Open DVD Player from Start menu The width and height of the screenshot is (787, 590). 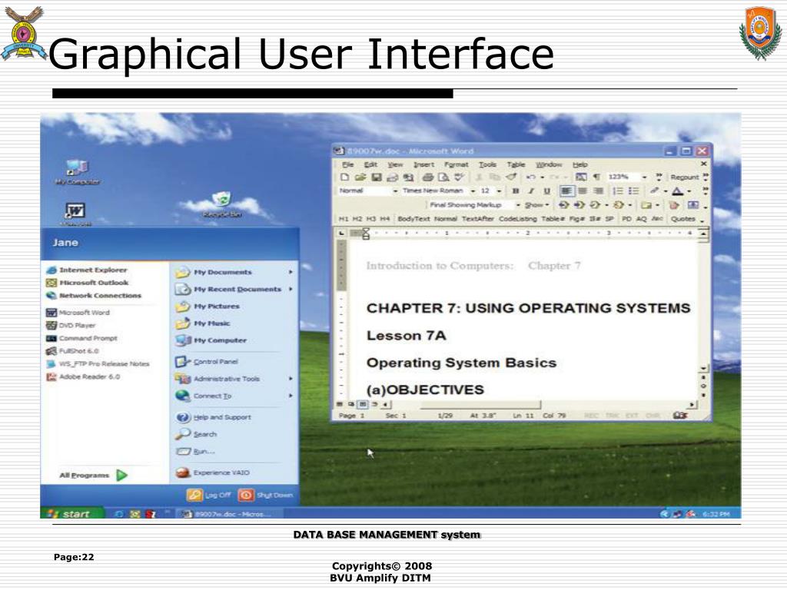click(71, 326)
